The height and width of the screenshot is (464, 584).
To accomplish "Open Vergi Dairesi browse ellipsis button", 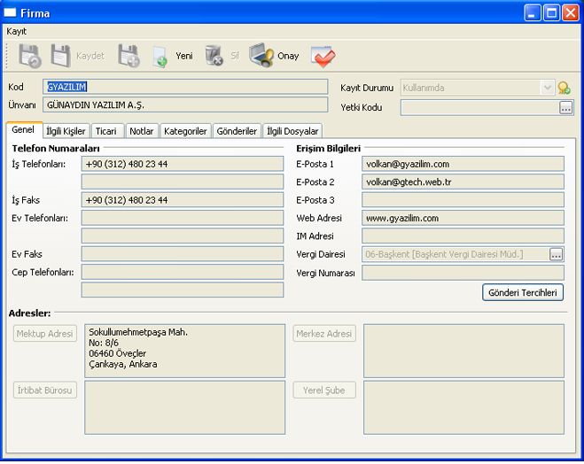I will (x=556, y=255).
